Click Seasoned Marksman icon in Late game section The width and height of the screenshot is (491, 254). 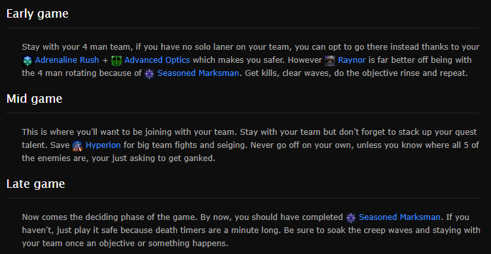coord(351,218)
